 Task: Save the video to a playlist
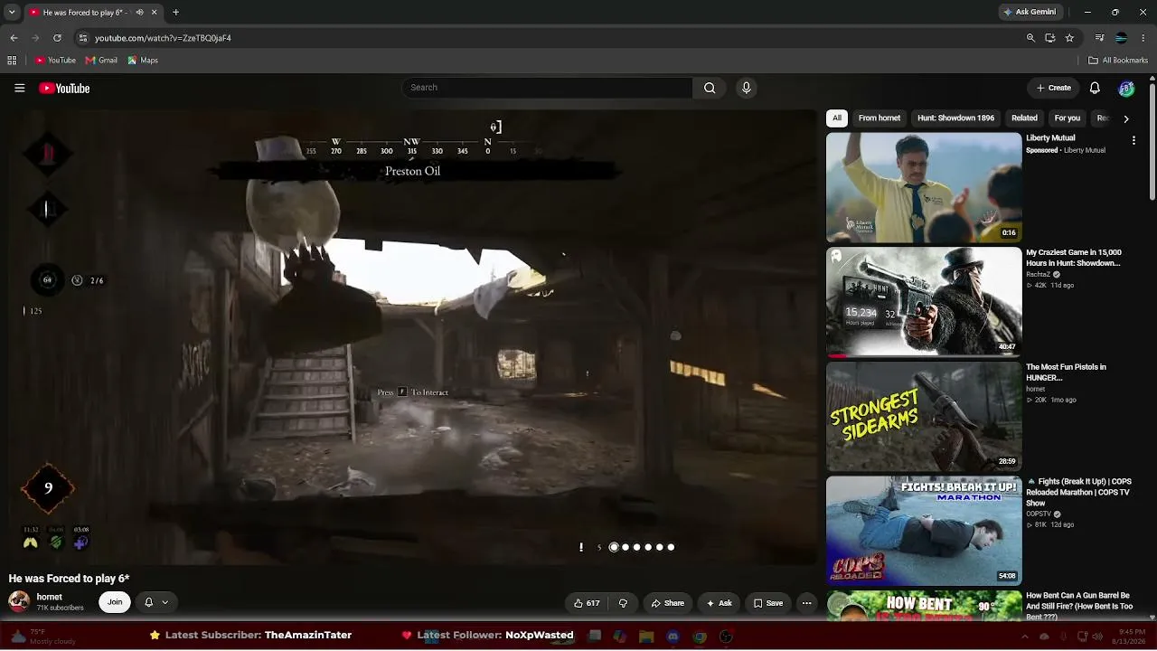[768, 603]
